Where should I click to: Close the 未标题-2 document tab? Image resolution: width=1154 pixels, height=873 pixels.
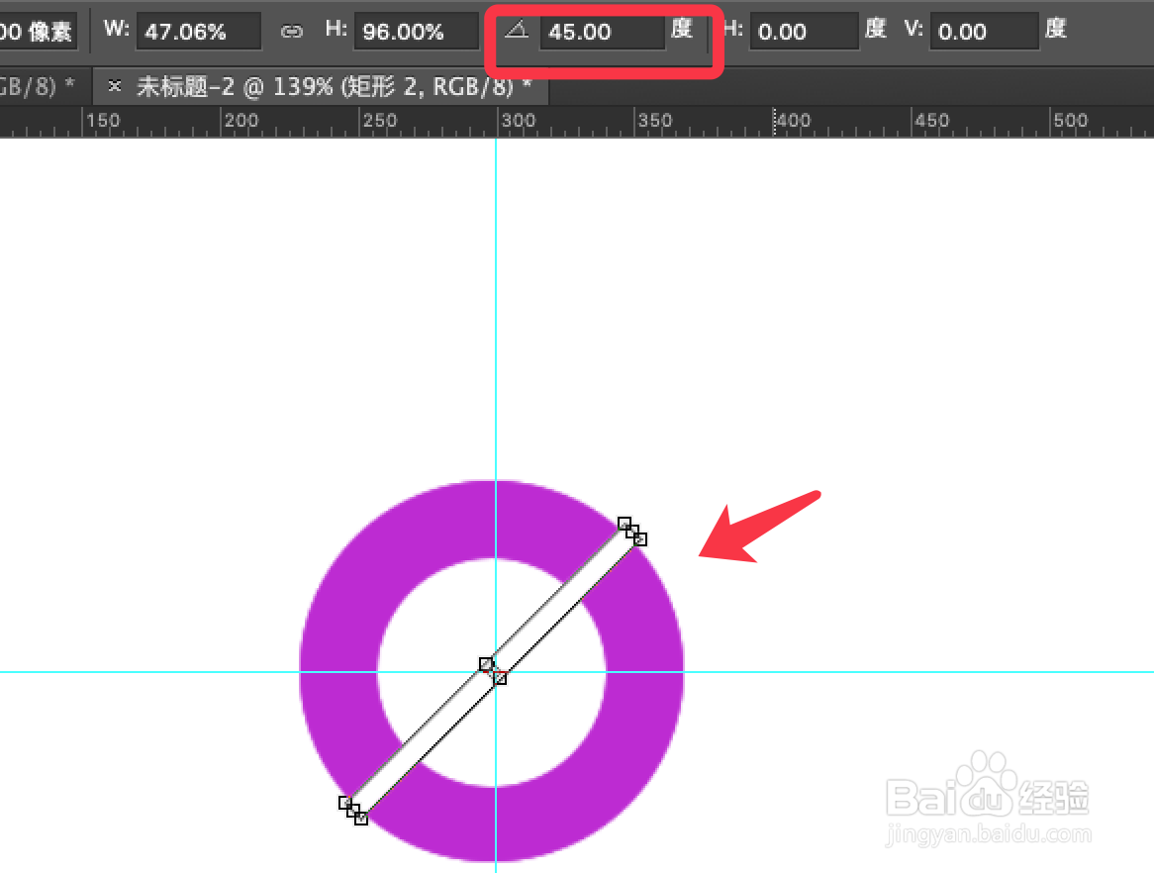pyautogui.click(x=114, y=86)
